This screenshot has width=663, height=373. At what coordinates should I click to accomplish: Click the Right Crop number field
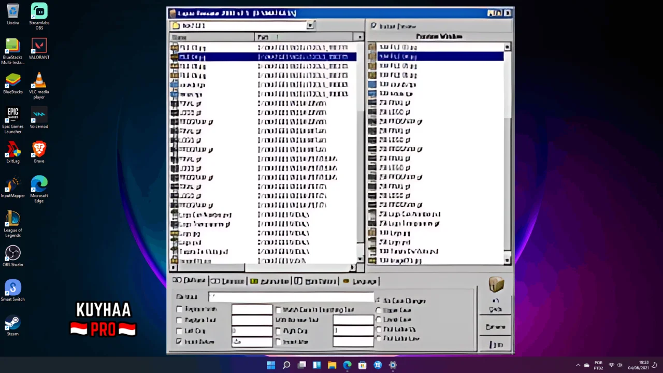[x=353, y=331]
